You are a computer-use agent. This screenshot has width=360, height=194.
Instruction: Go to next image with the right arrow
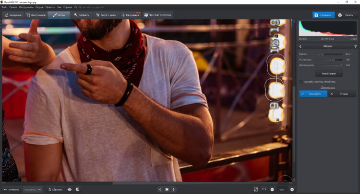pyautogui.click(x=174, y=190)
